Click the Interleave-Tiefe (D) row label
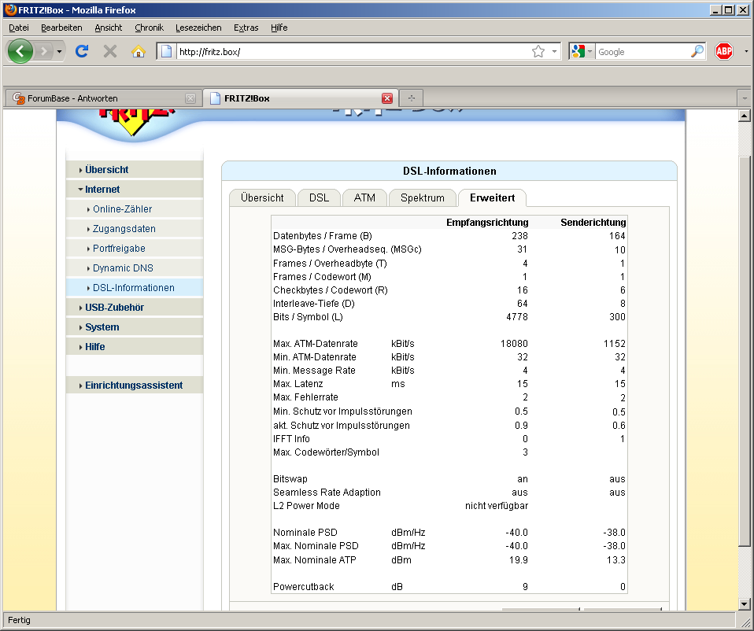The width and height of the screenshot is (754, 631). coord(313,304)
